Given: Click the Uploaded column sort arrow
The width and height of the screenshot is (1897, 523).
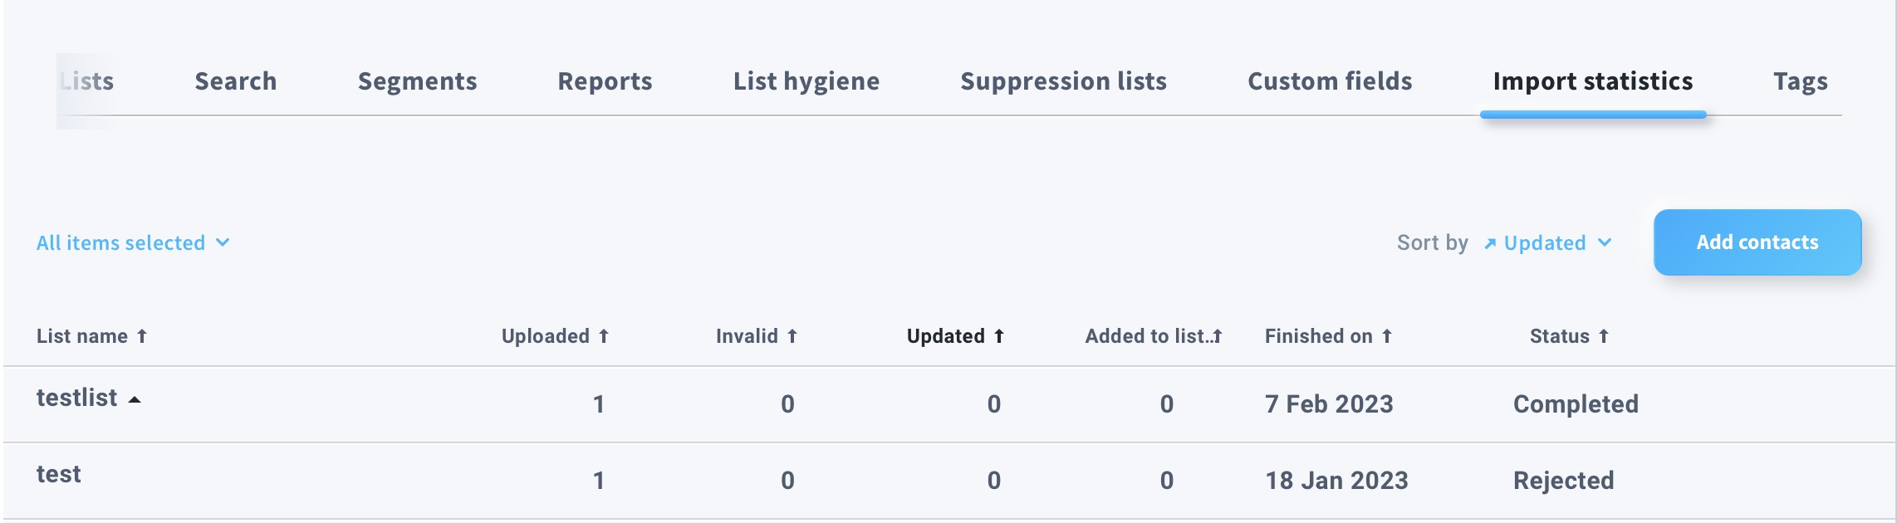Looking at the screenshot, I should point(604,336).
